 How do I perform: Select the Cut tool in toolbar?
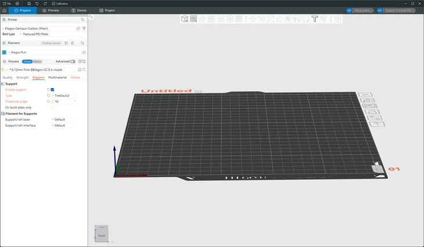pos(288,19)
